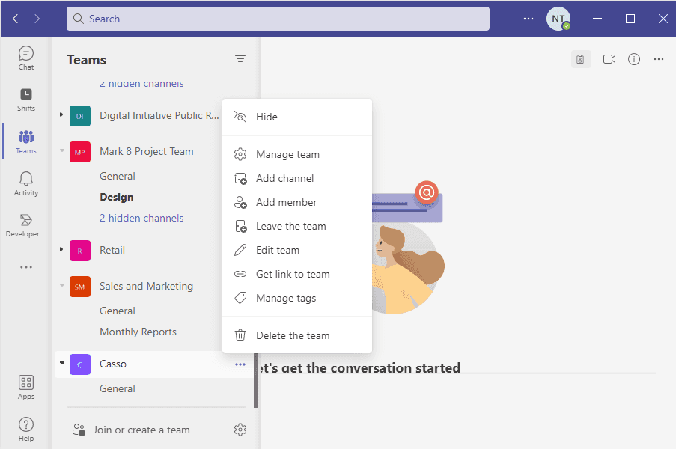Expand the Retail team
This screenshot has width=676, height=449.
point(61,249)
